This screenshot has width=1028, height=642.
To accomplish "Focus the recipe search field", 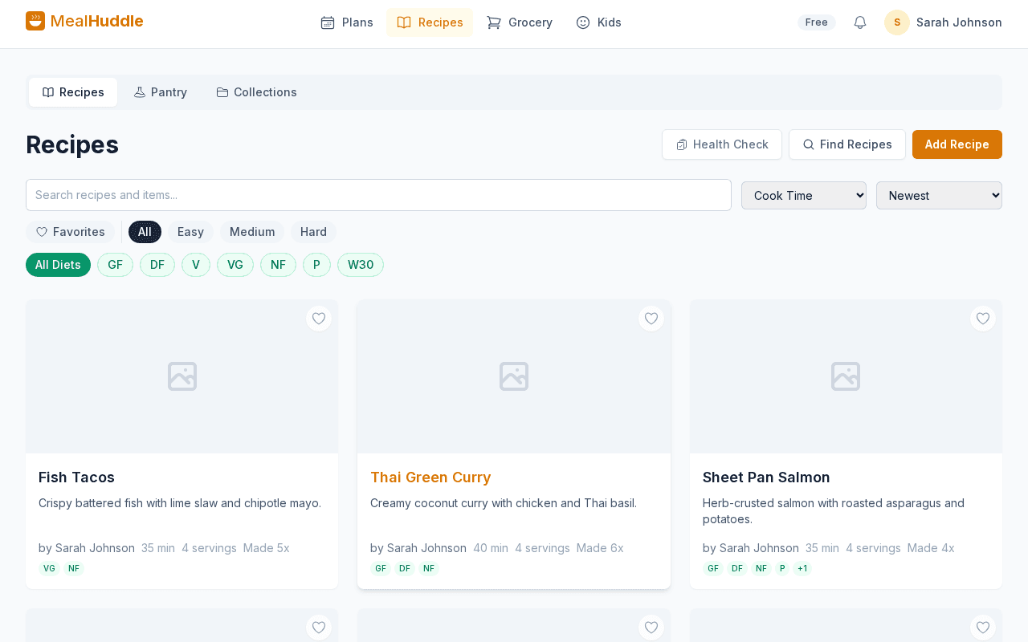I will [x=378, y=195].
